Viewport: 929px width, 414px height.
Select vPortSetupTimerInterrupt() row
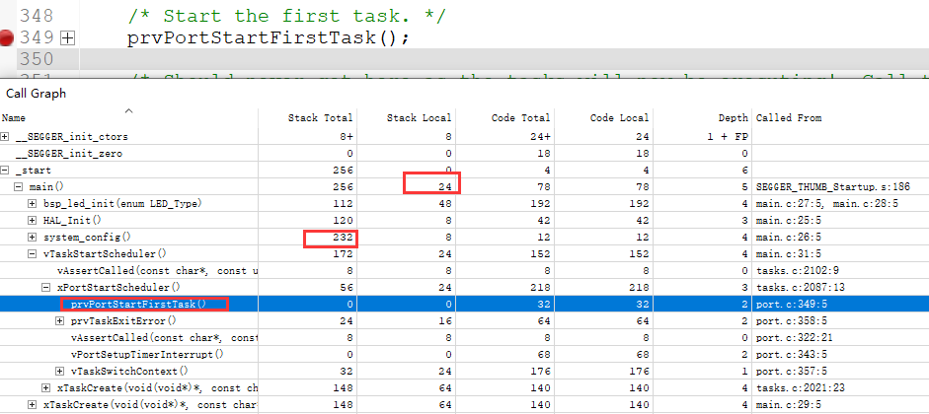464,354
